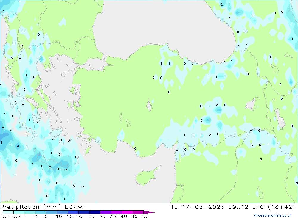Screen dimensions: 298x218
Task: Click the 'Precipitation [mm]' title text
Action: tap(30, 207)
